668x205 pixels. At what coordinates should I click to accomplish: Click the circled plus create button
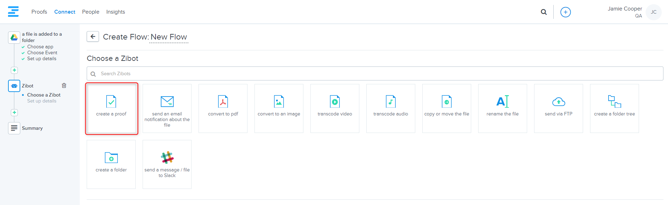(x=565, y=12)
